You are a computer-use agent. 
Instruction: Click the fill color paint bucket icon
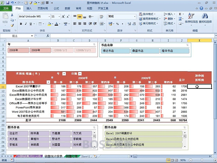(49, 24)
